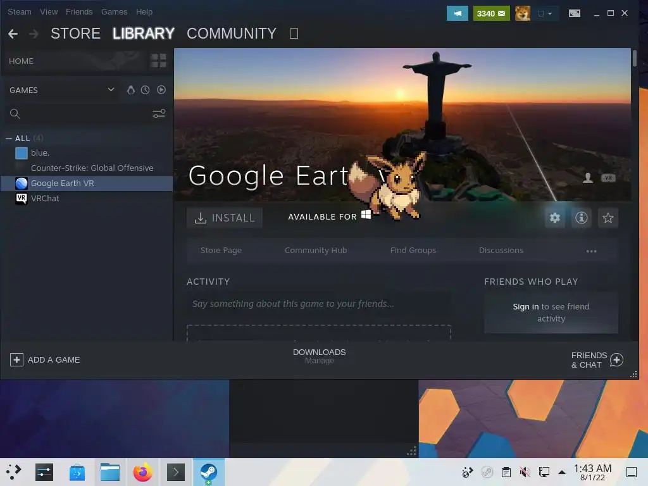Show Google Earth VR game info

click(x=581, y=218)
